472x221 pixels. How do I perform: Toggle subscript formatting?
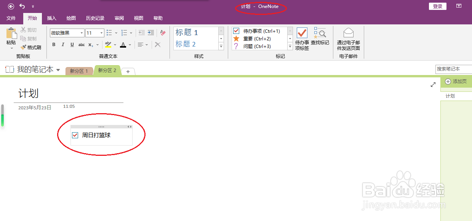[91, 45]
